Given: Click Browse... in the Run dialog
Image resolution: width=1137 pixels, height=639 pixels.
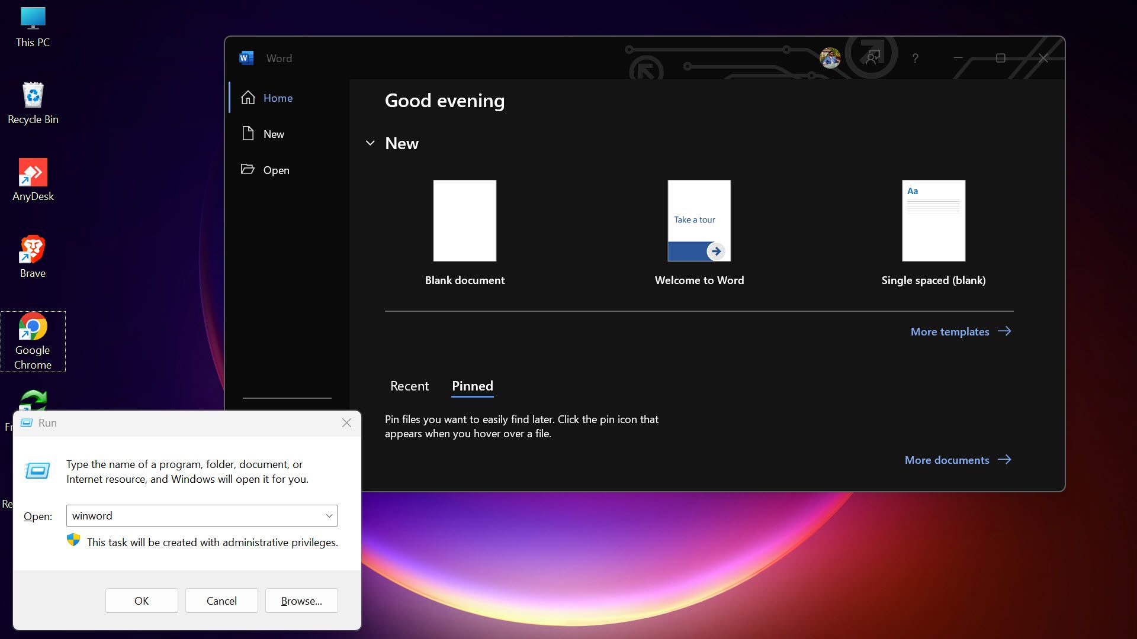Looking at the screenshot, I should pos(301,601).
